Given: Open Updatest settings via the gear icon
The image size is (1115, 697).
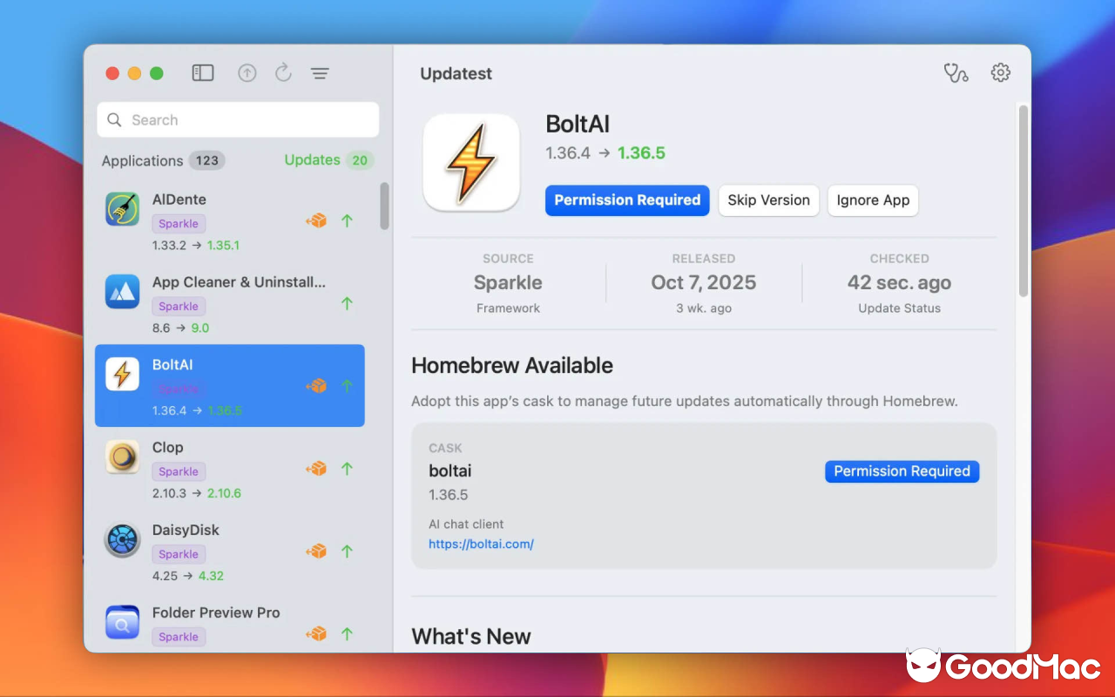Looking at the screenshot, I should (x=999, y=73).
